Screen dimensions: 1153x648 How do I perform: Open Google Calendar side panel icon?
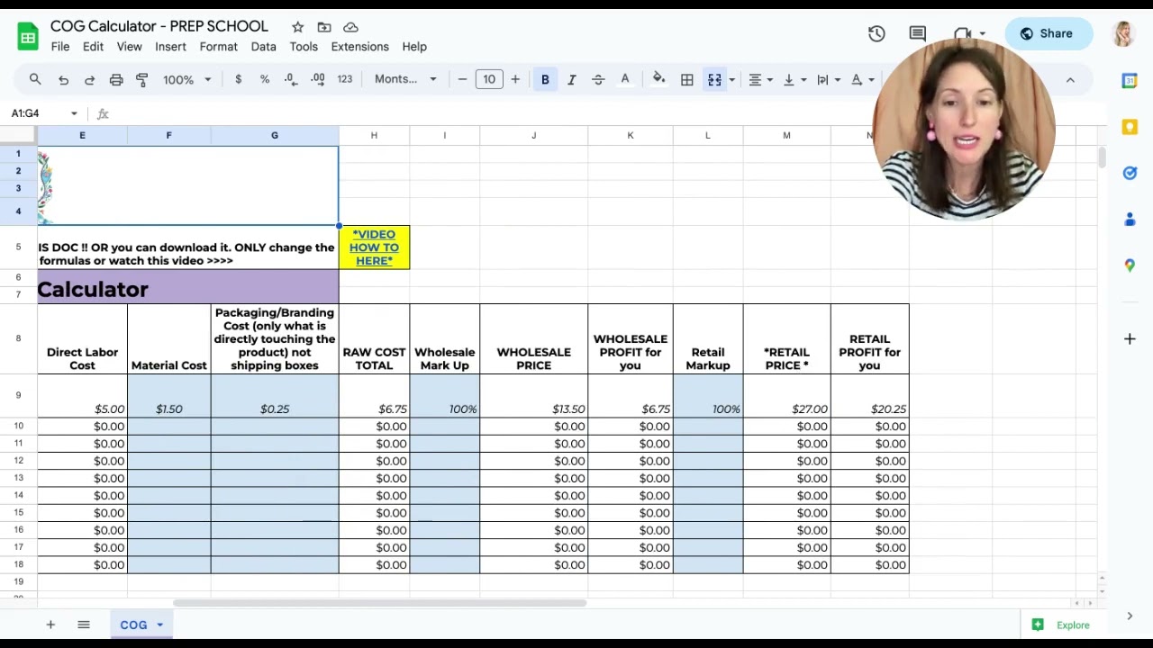pyautogui.click(x=1130, y=80)
